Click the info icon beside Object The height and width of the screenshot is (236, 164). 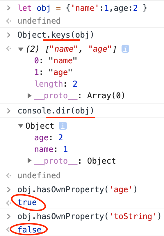63,126
